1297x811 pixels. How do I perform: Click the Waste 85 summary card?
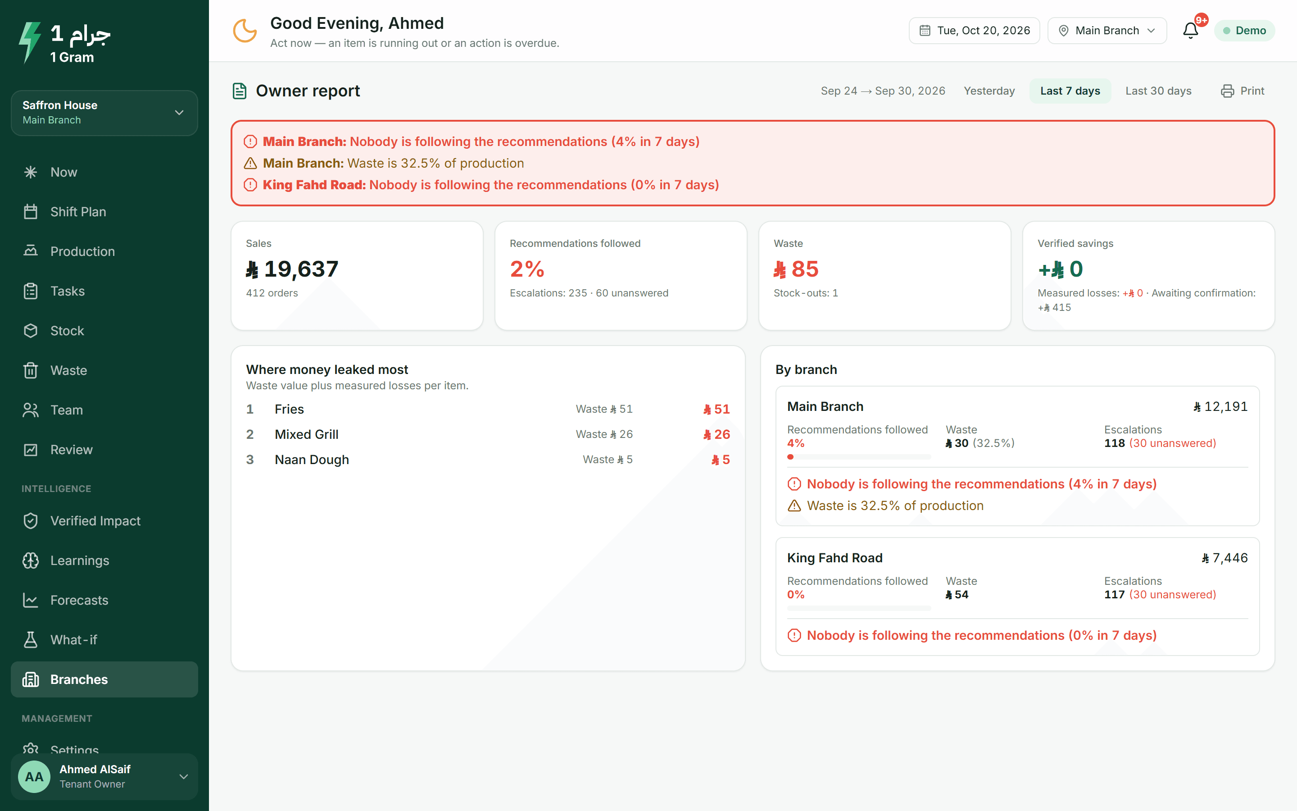coord(885,276)
